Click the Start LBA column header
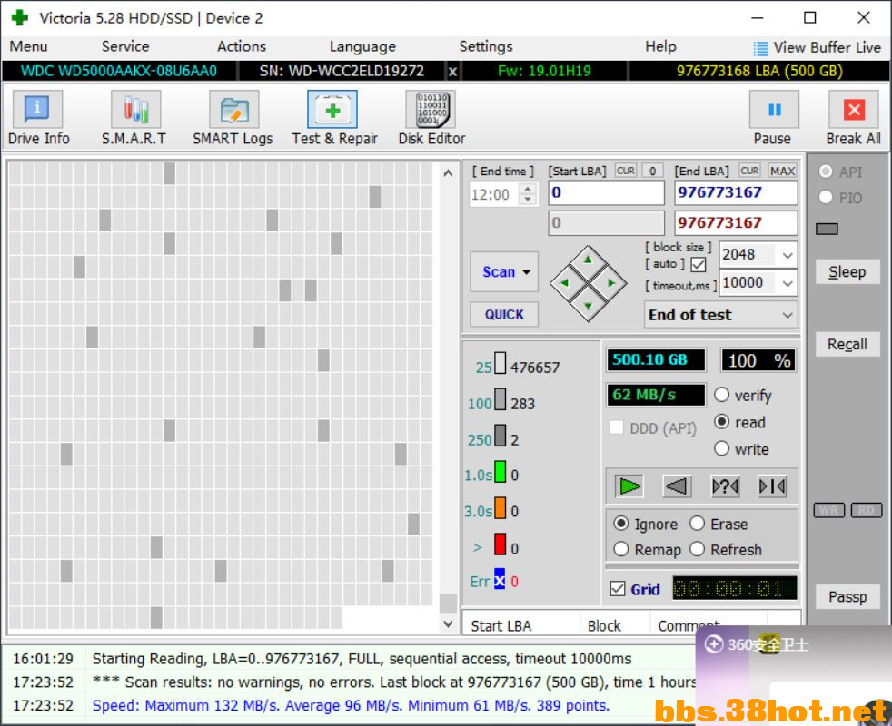 (521, 625)
